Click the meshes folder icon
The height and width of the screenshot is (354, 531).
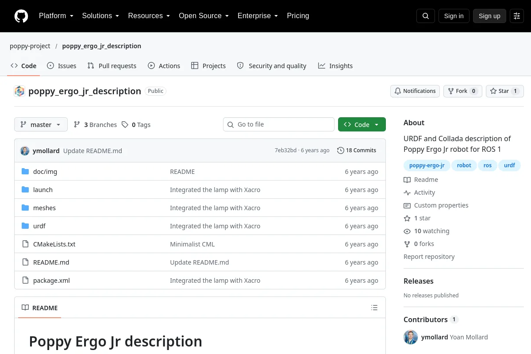pyautogui.click(x=25, y=208)
